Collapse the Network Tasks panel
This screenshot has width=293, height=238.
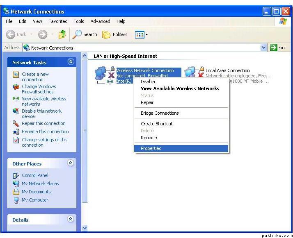pyautogui.click(x=71, y=62)
